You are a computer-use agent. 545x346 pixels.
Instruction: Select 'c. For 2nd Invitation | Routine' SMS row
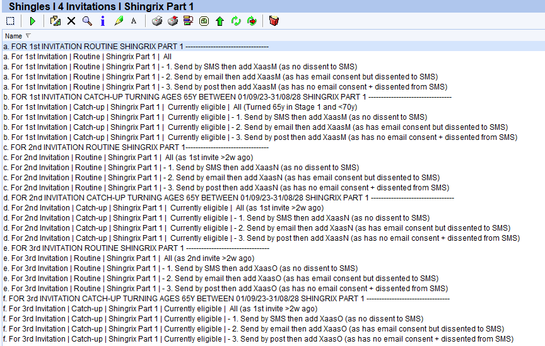point(274,168)
